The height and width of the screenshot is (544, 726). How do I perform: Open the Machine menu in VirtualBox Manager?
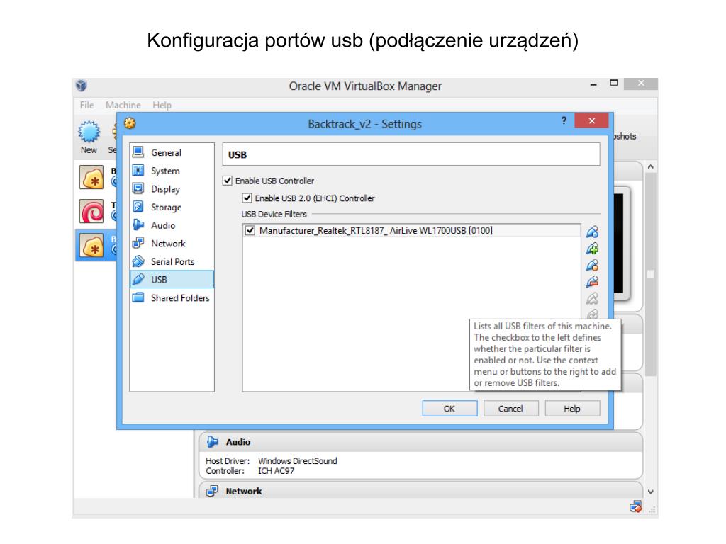123,105
